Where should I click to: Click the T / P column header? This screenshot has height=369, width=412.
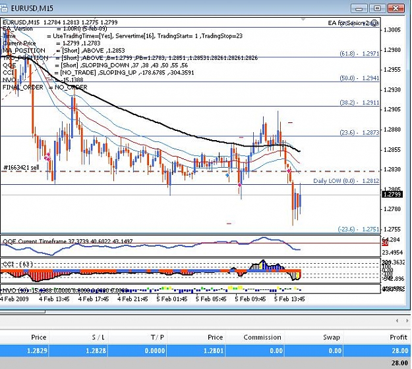[157, 337]
